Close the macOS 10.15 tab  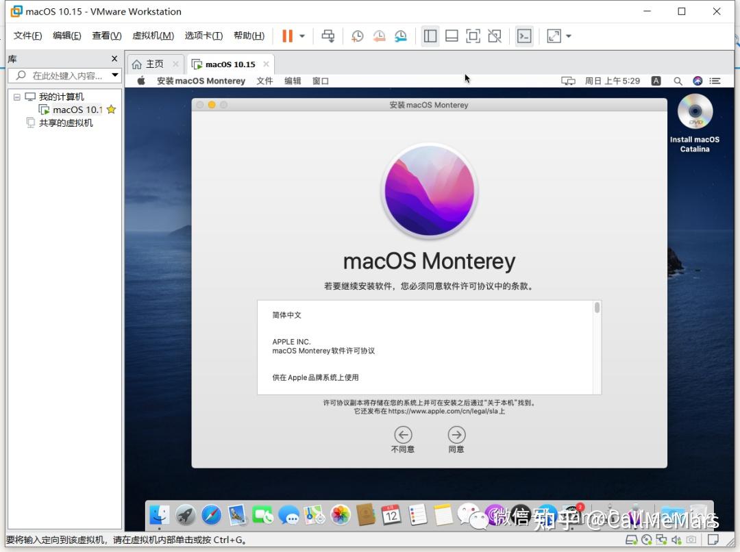[266, 64]
